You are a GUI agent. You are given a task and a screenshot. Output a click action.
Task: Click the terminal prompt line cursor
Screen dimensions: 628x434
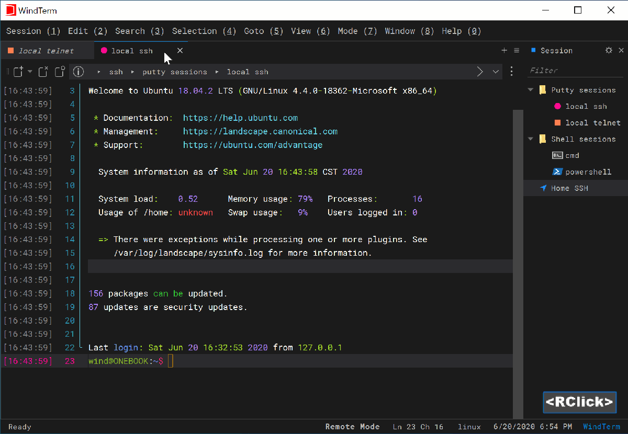[x=171, y=361]
